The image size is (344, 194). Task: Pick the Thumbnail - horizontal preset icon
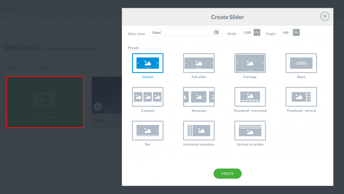click(x=250, y=97)
